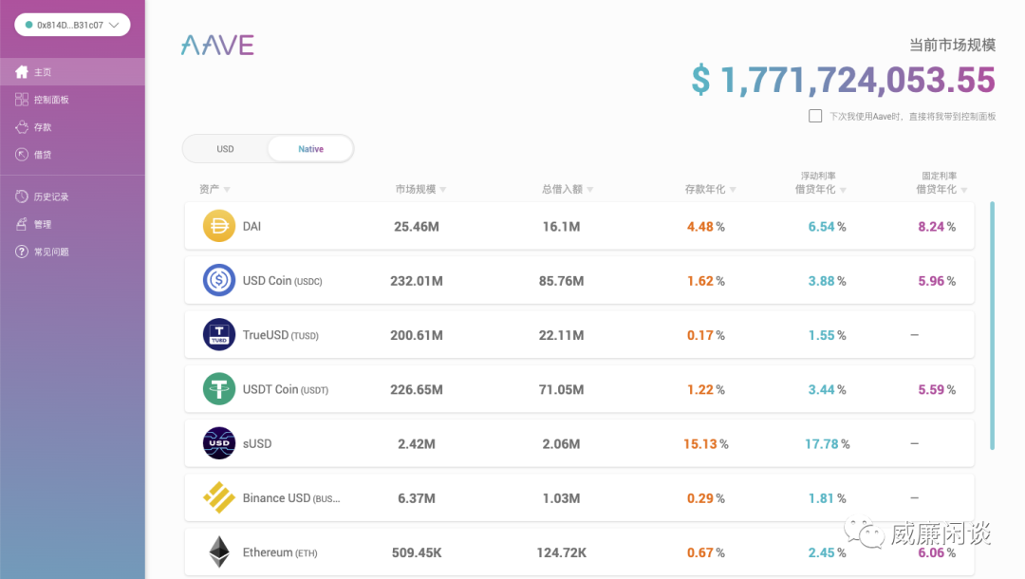Expand the wallet address 0x814D...B31c07 dropdown

72,25
